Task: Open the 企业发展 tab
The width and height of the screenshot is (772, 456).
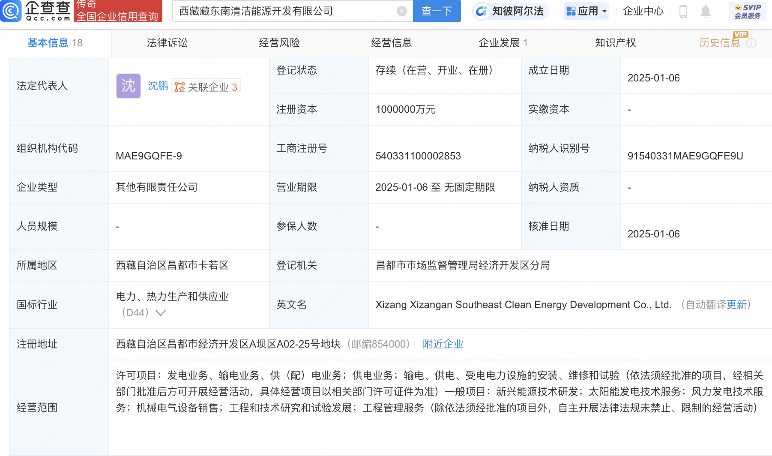Action: click(x=503, y=43)
